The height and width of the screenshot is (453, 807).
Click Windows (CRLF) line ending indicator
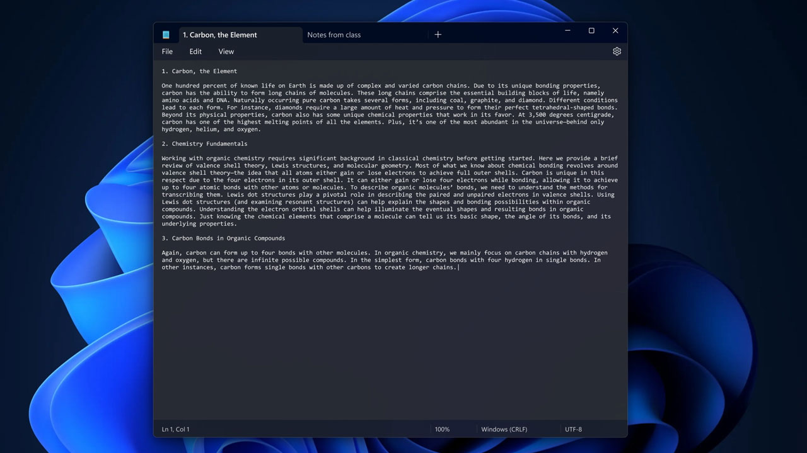(504, 429)
